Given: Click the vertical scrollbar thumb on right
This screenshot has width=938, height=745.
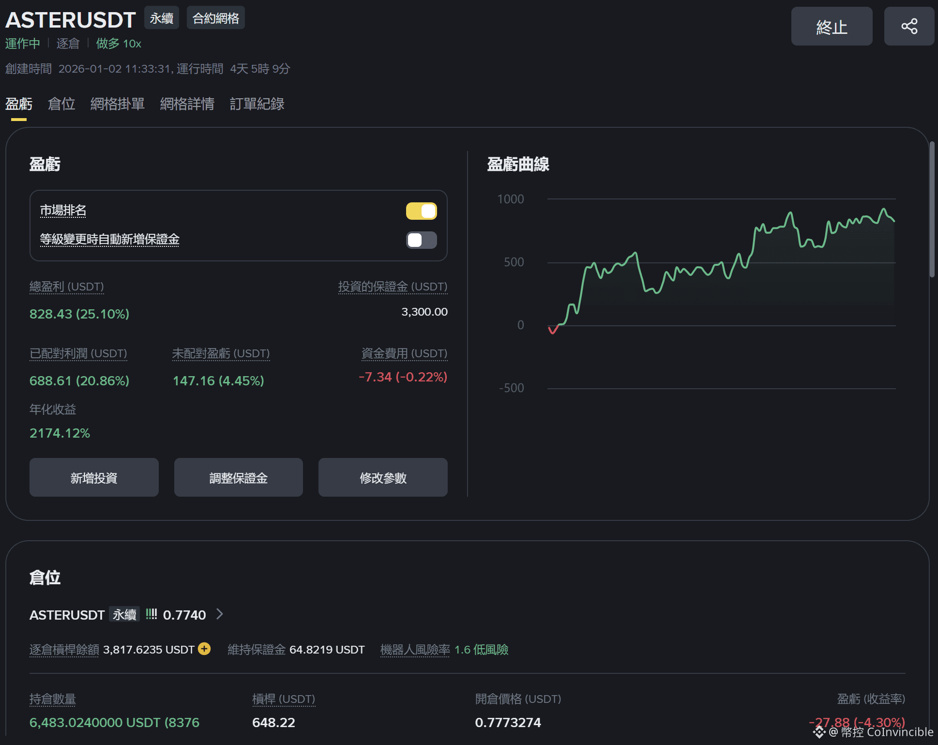Looking at the screenshot, I should click(932, 208).
